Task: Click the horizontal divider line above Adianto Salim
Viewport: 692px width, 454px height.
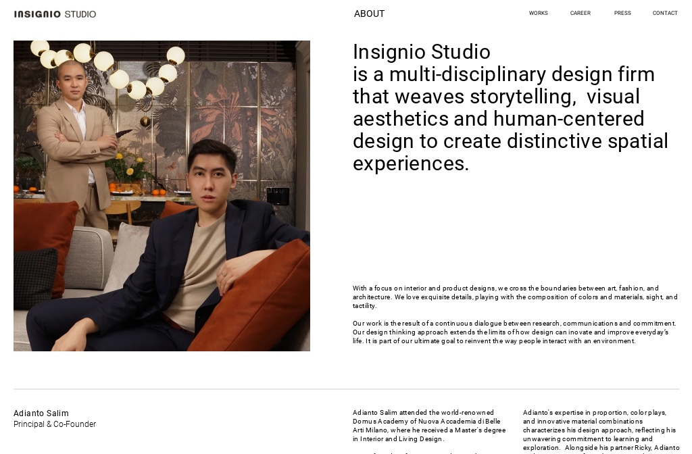Action: tap(346, 388)
